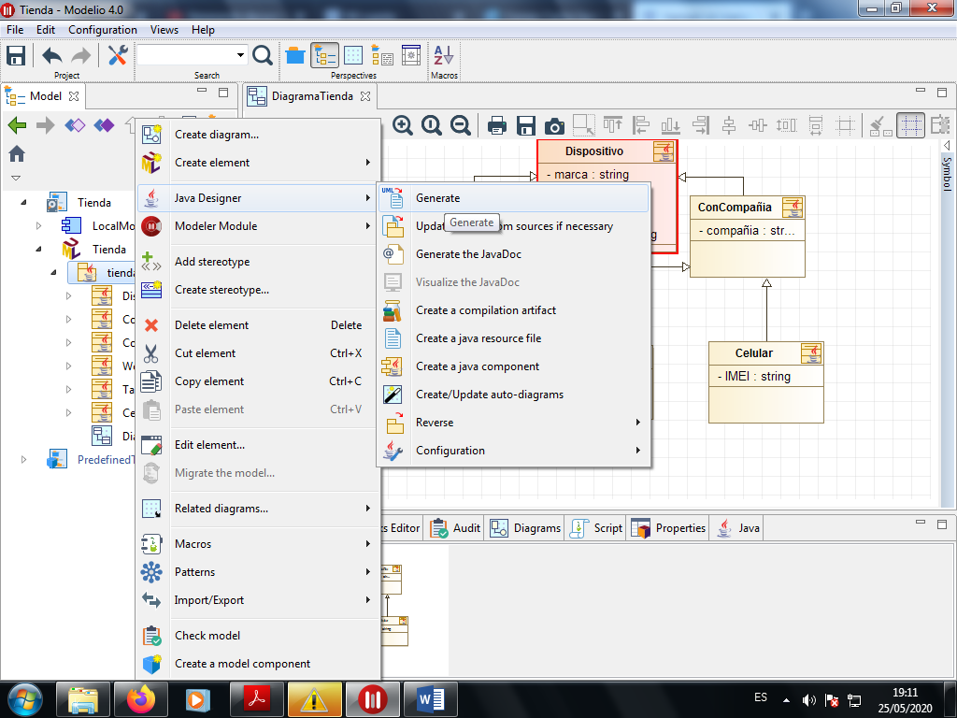
Task: Expand the Modeler Module submenu
Action: tap(368, 226)
